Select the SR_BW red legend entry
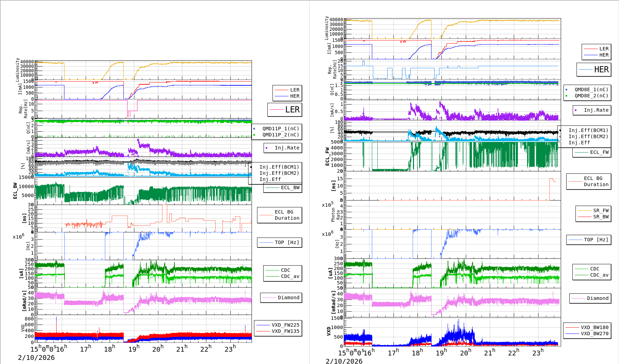The height and width of the screenshot is (364, 619). click(600, 217)
